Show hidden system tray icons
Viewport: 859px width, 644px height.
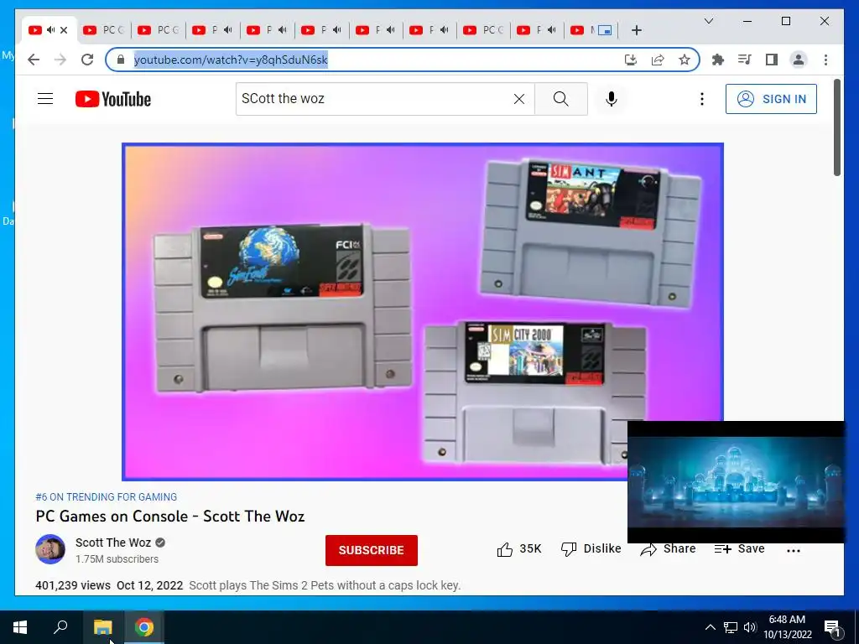click(710, 627)
